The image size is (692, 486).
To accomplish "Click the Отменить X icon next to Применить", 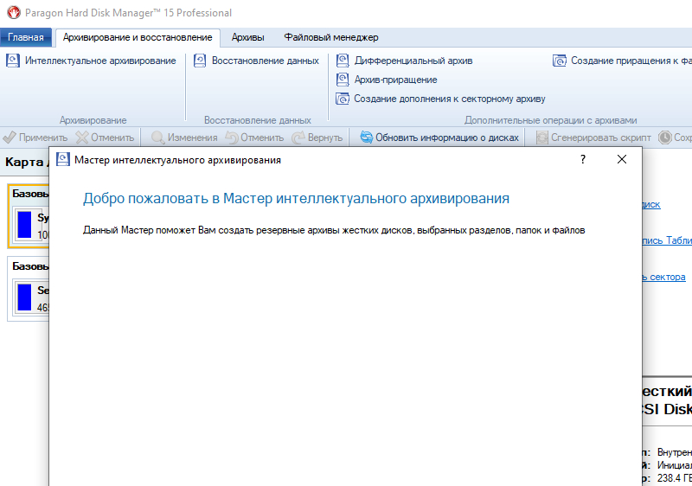I will click(x=82, y=137).
